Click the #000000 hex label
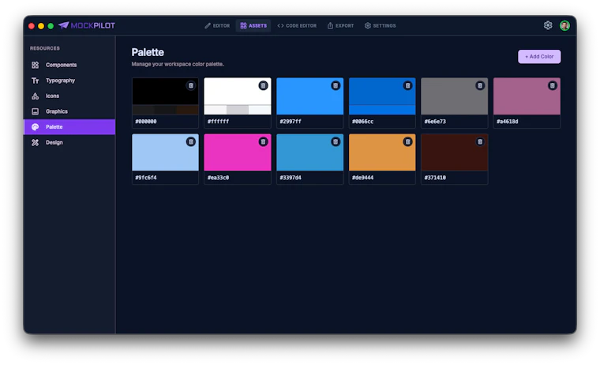This screenshot has width=600, height=365. [x=146, y=122]
